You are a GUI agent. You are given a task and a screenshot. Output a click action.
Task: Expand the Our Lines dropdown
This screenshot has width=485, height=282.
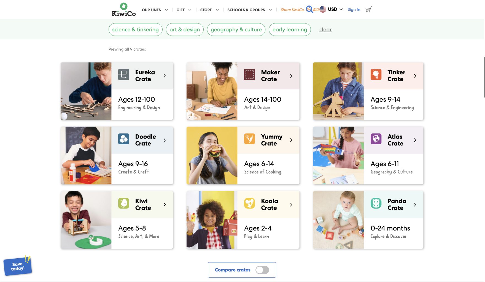point(155,10)
